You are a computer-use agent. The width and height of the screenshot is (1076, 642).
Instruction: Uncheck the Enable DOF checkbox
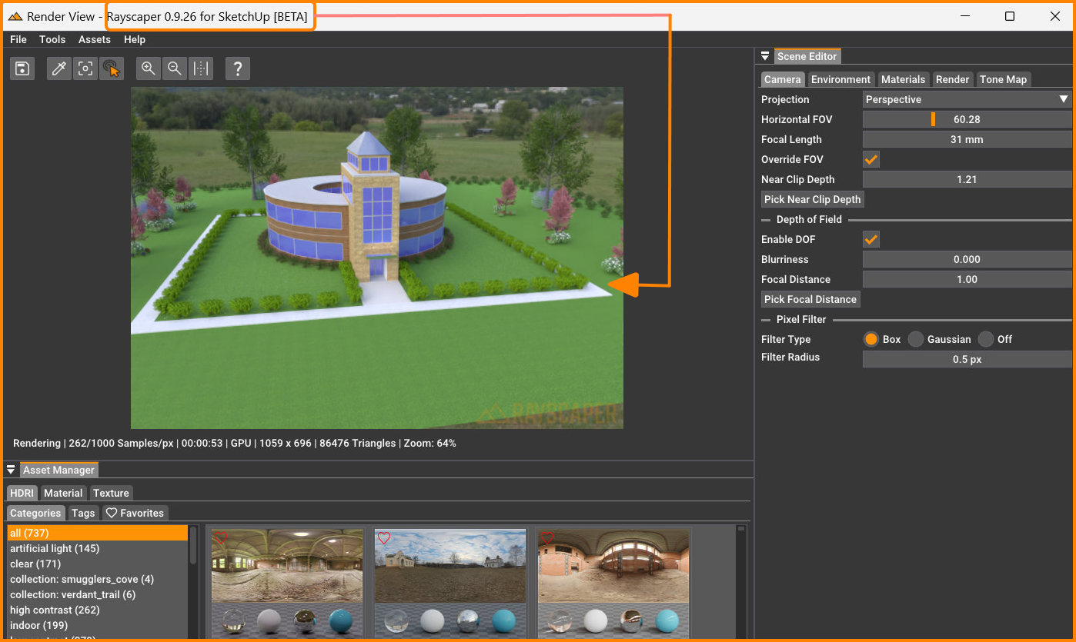(x=871, y=239)
